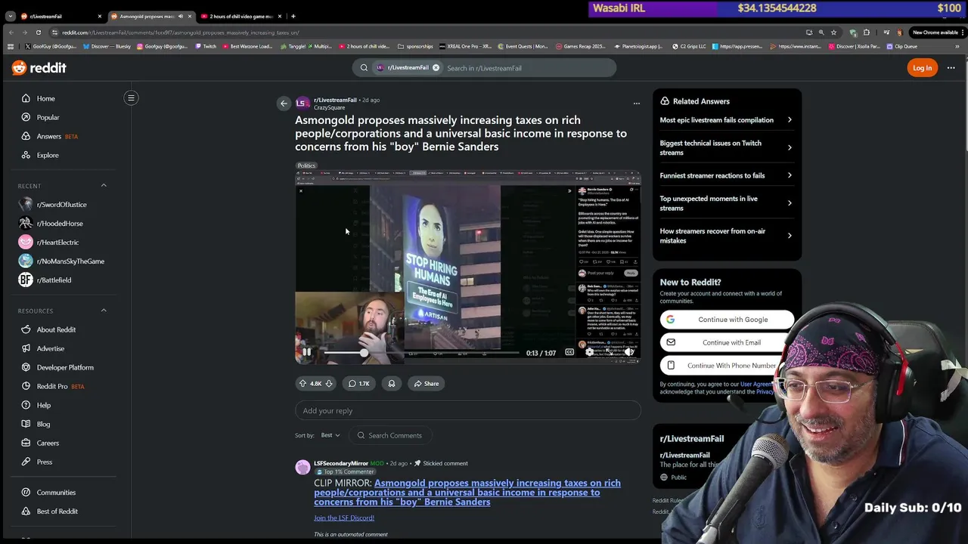Open a new browser tab
The image size is (968, 544).
click(x=293, y=16)
